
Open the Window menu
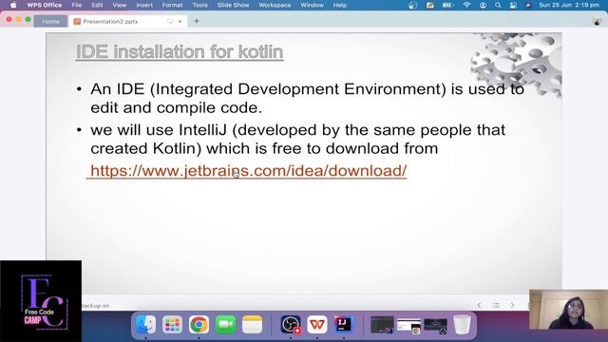[312, 5]
